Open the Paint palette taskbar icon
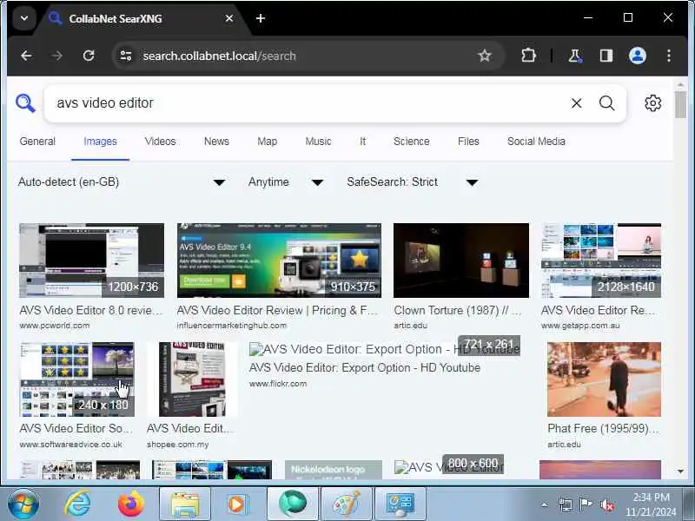 click(347, 505)
